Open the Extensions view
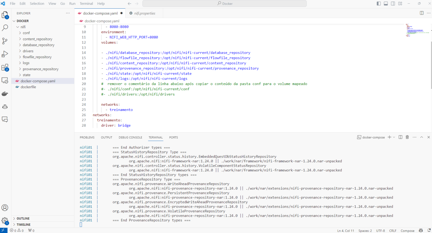Screen dimensions: 432x233 click(x=5, y=67)
